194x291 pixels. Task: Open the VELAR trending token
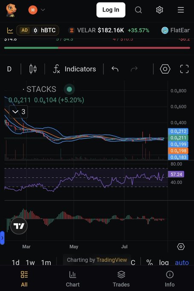pyautogui.click(x=109, y=30)
